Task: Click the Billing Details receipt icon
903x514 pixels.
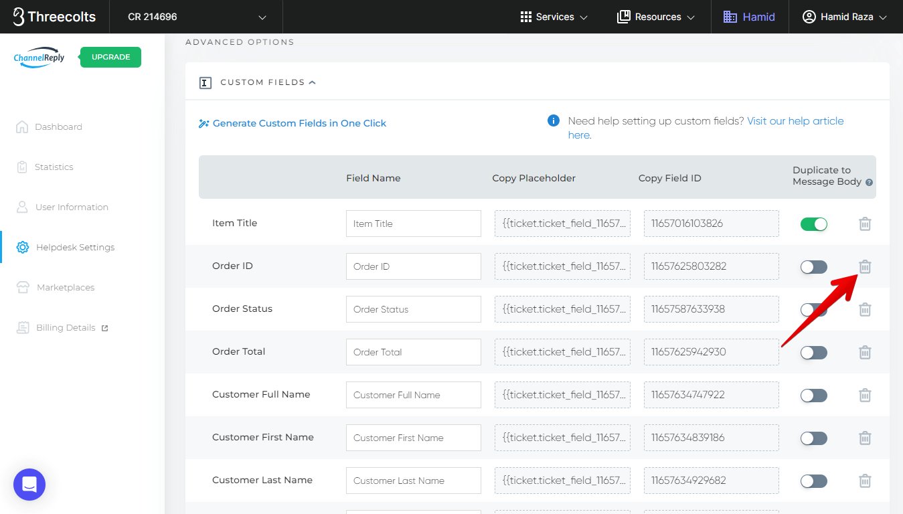Action: (23, 327)
